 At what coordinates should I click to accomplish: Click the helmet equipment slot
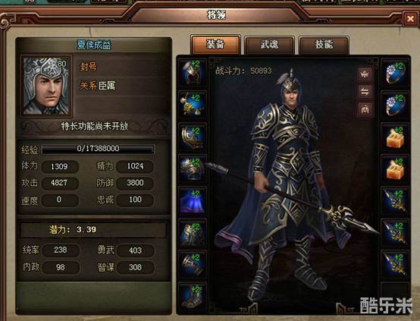click(193, 72)
